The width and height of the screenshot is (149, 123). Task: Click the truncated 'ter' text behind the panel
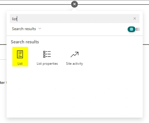[x=2, y=82]
